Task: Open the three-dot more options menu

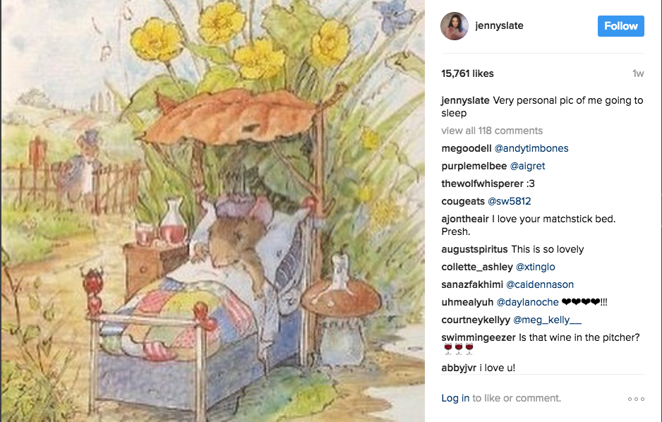Action: [636, 399]
